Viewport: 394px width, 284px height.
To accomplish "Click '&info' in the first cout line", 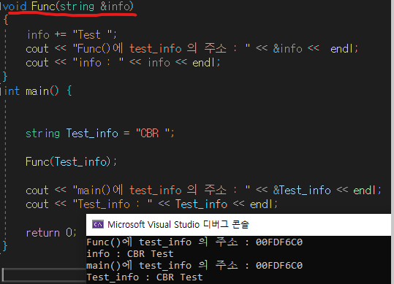I will pos(288,48).
